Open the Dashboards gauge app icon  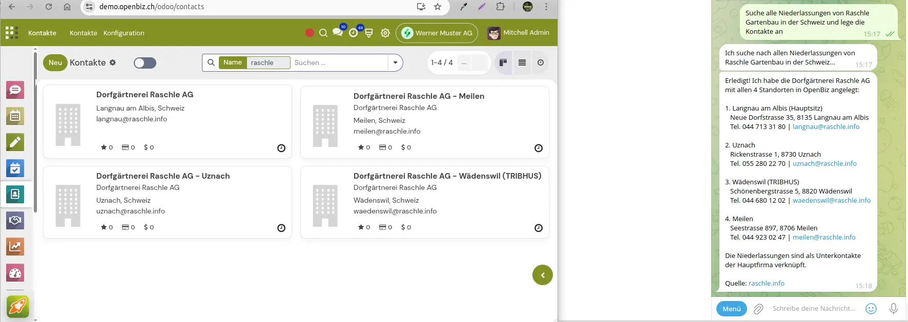click(x=15, y=273)
